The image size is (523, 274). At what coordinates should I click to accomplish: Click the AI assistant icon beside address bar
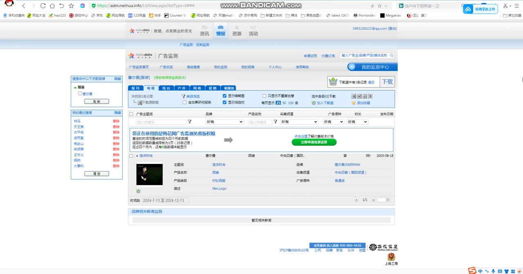[83, 6]
